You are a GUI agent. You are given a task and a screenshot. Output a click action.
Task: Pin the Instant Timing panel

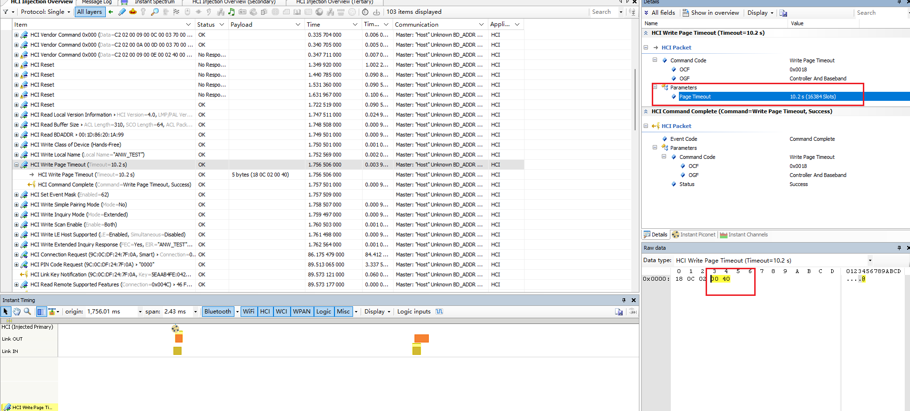[624, 300]
